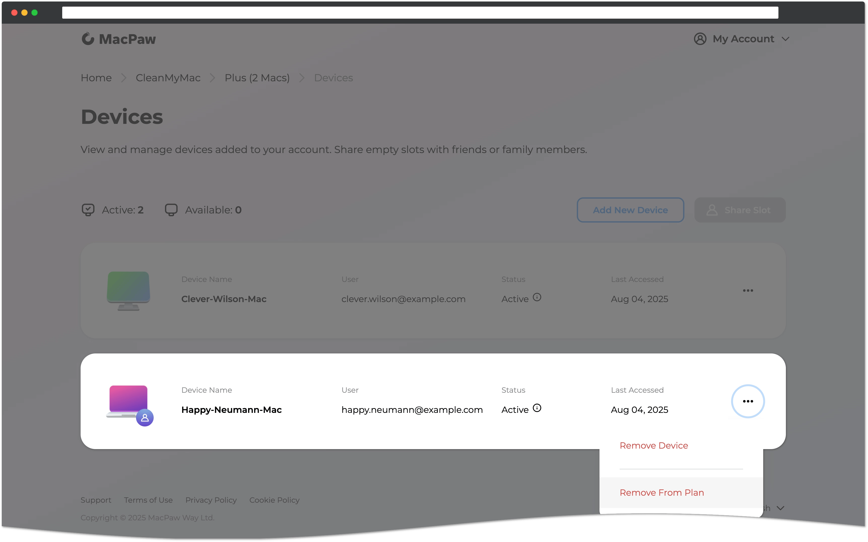Click the chevron after Home breadcrumb
The height and width of the screenshot is (542, 868).
pos(124,78)
